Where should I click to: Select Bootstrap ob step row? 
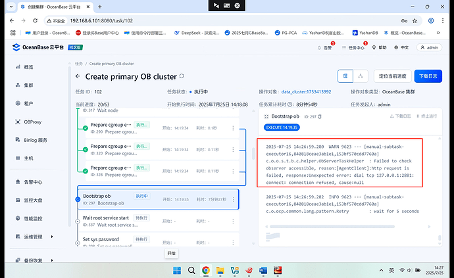click(x=158, y=199)
